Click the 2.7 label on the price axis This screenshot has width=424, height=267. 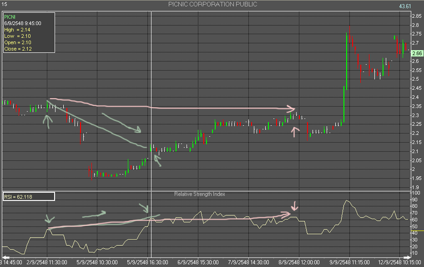coord(415,43)
